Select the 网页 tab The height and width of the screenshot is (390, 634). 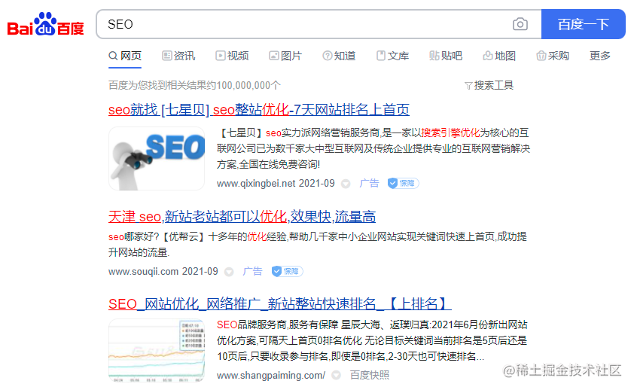(x=125, y=56)
